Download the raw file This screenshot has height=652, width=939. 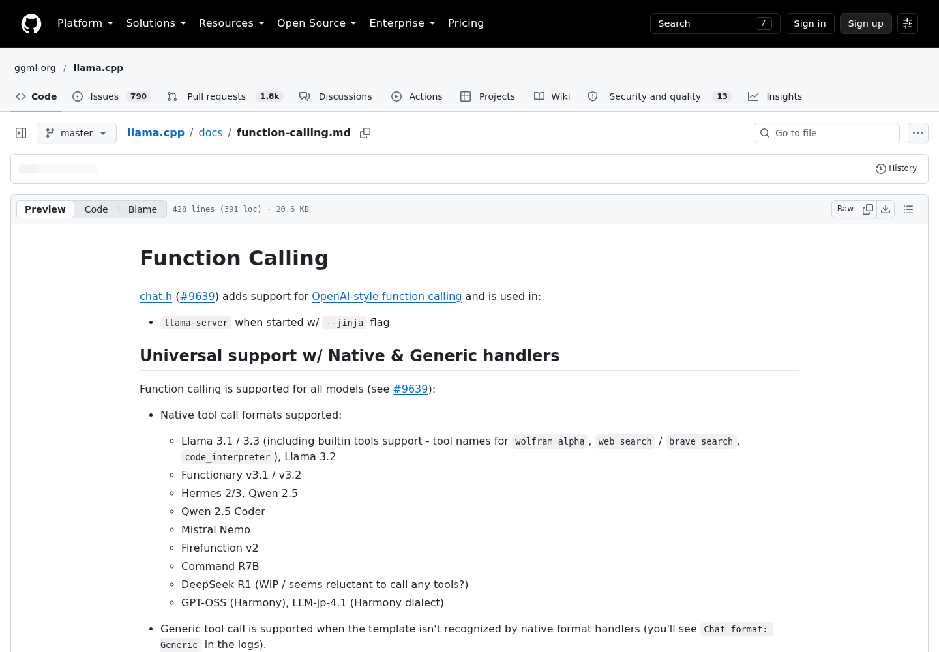click(886, 209)
